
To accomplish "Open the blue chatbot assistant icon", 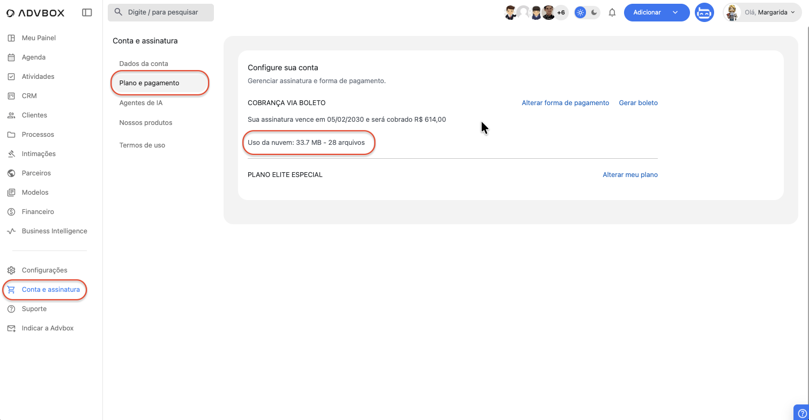I will [x=704, y=12].
